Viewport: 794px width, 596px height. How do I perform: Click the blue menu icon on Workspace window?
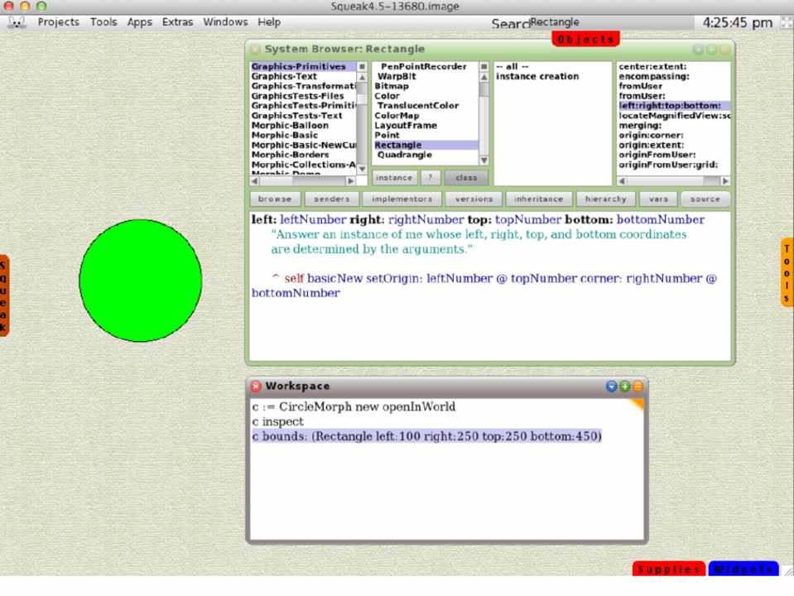coord(612,386)
